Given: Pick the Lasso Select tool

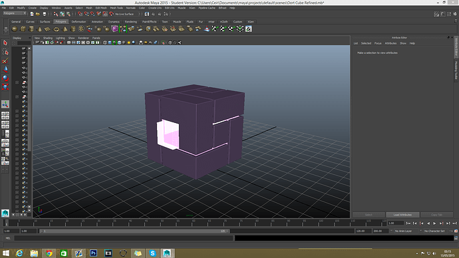Looking at the screenshot, I should 5,52.
